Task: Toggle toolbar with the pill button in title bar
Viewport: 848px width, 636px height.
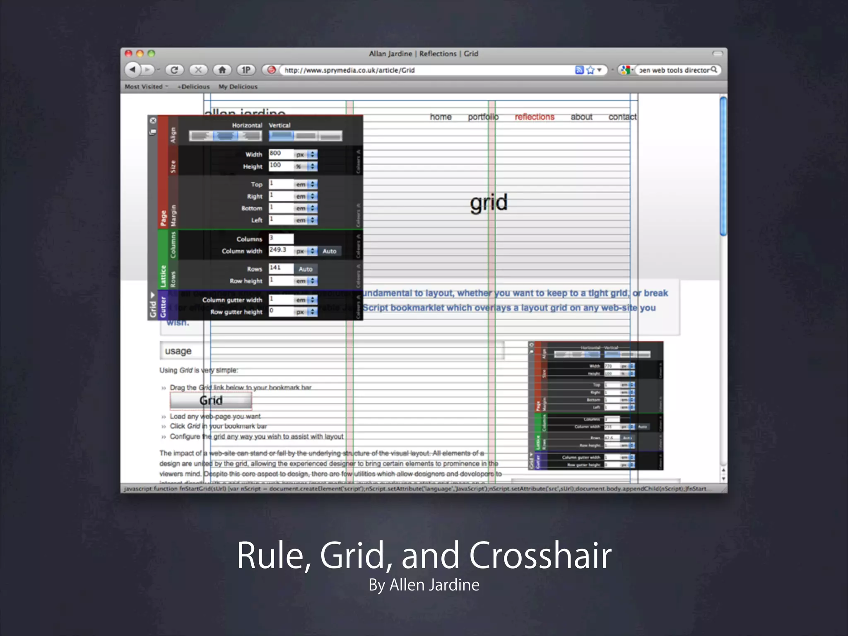Action: coord(718,53)
